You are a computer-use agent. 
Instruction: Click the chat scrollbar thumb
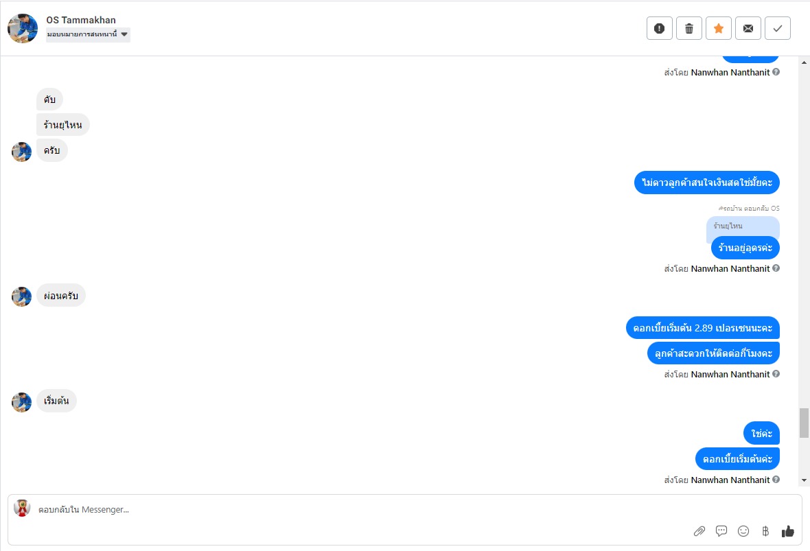(804, 422)
